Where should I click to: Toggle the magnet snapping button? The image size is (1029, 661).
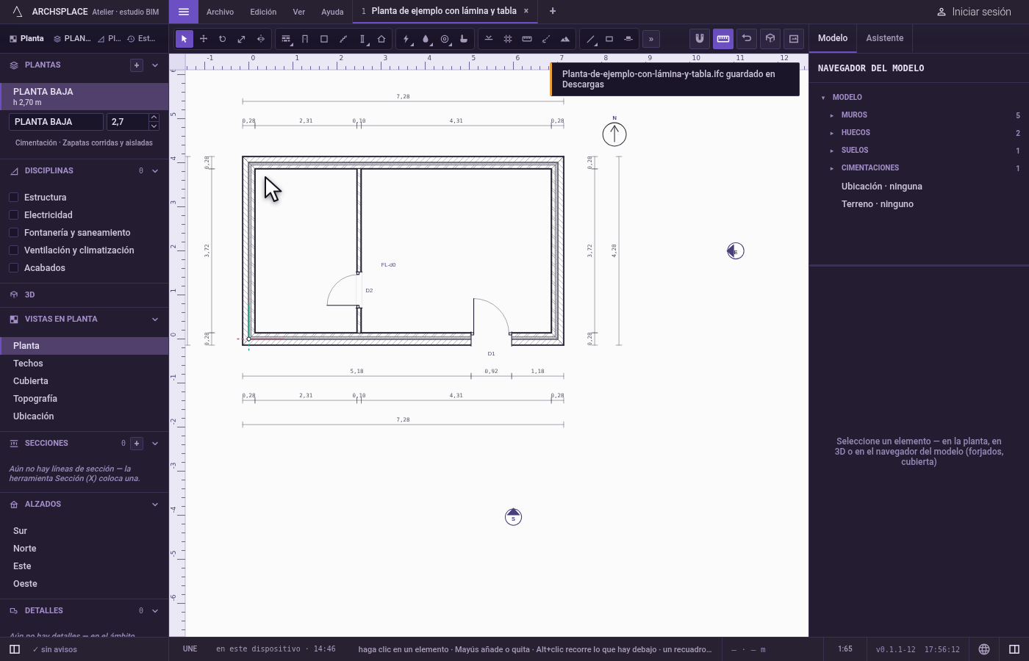700,39
